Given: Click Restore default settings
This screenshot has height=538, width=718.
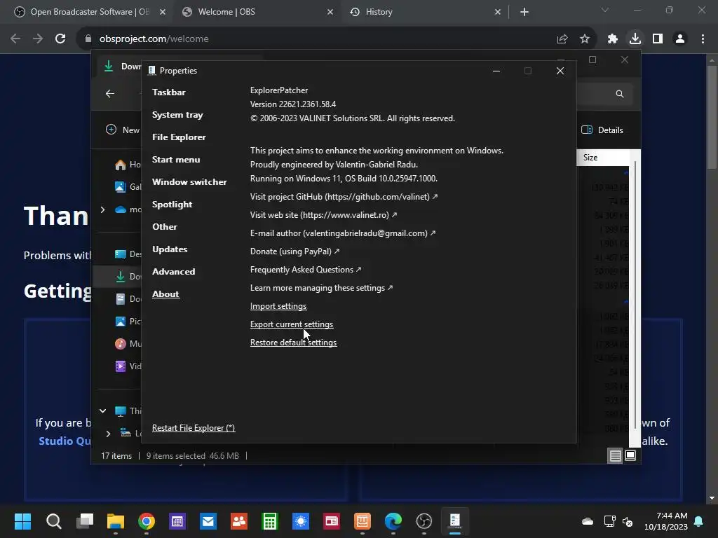Looking at the screenshot, I should (x=293, y=343).
